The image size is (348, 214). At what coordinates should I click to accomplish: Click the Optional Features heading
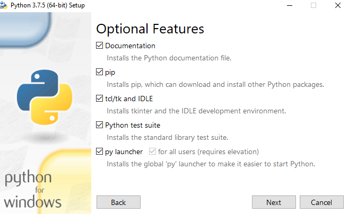coord(150,29)
